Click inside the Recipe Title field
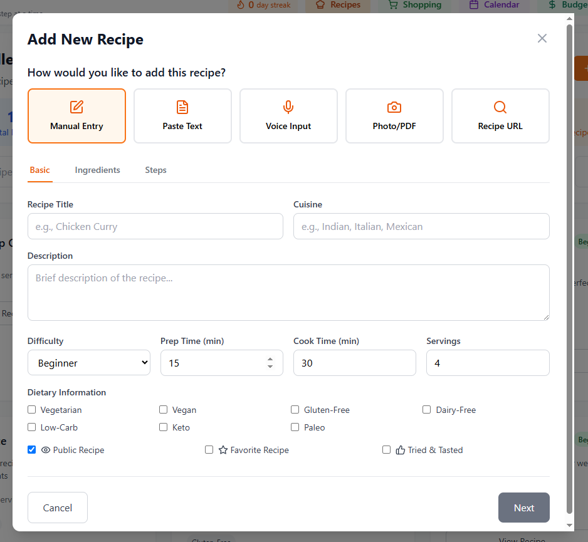The width and height of the screenshot is (588, 542). [x=155, y=226]
